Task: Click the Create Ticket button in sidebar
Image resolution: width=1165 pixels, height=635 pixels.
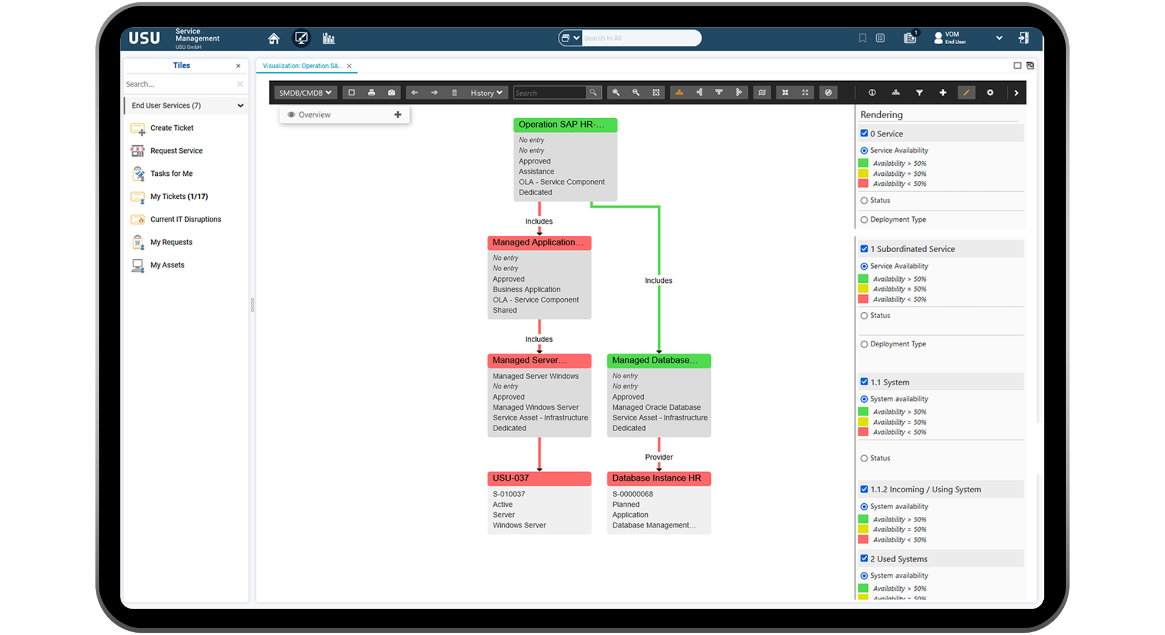Action: (171, 128)
